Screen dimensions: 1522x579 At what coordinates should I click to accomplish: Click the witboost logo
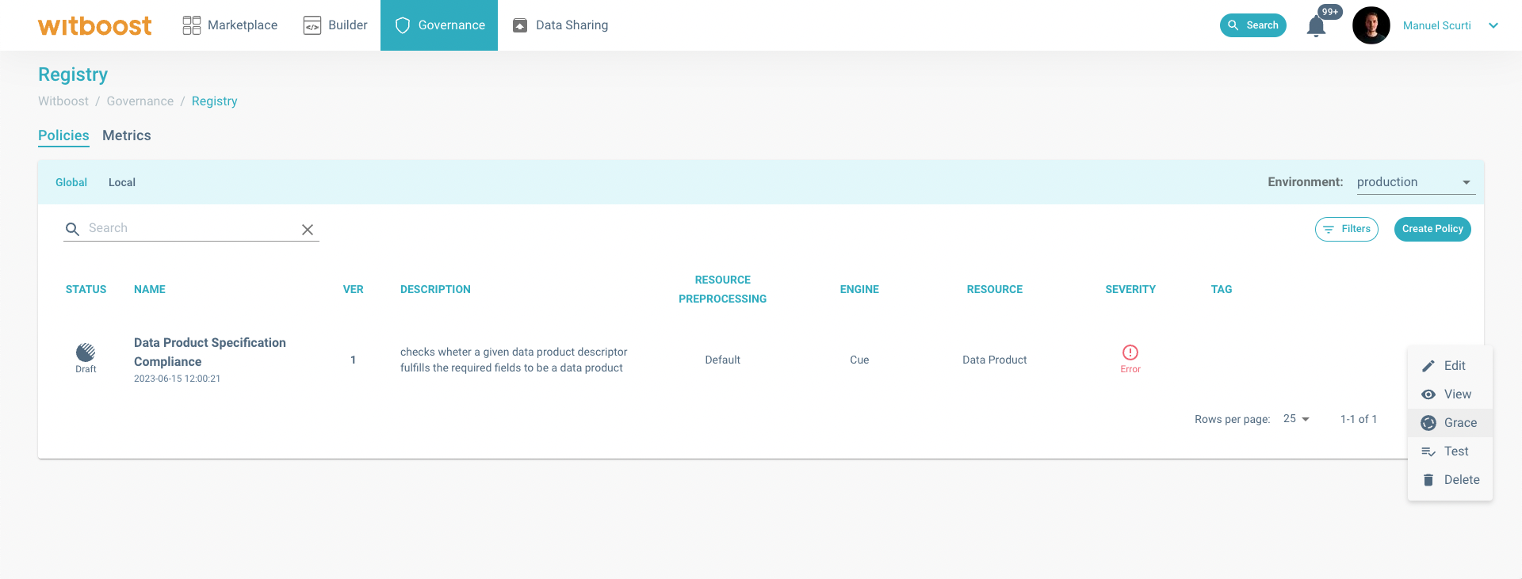[x=94, y=25]
